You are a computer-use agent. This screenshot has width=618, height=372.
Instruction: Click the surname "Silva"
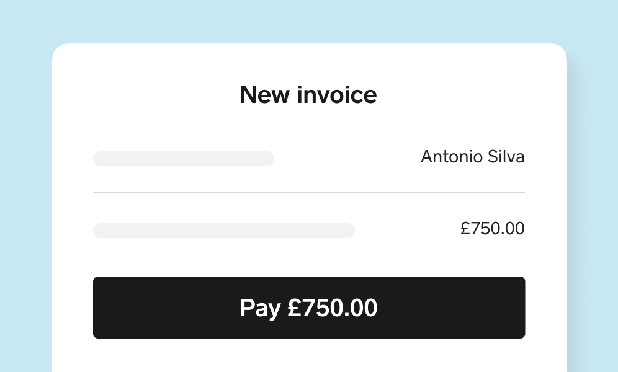point(506,157)
